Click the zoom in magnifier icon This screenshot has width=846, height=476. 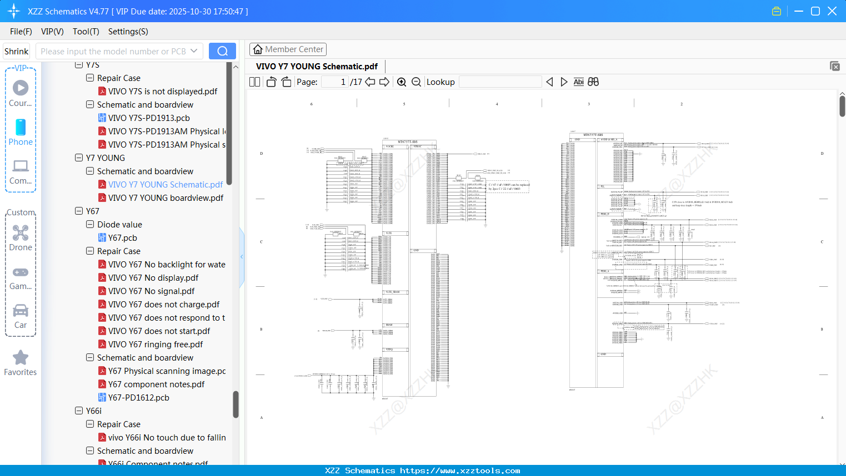pos(402,82)
